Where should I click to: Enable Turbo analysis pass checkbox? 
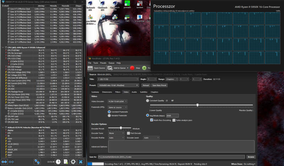174,120
